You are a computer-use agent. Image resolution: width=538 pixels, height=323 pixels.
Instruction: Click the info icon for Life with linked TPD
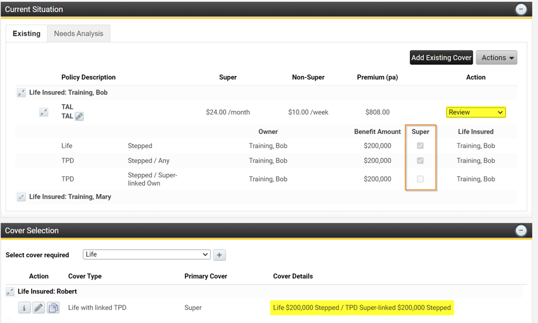click(24, 308)
